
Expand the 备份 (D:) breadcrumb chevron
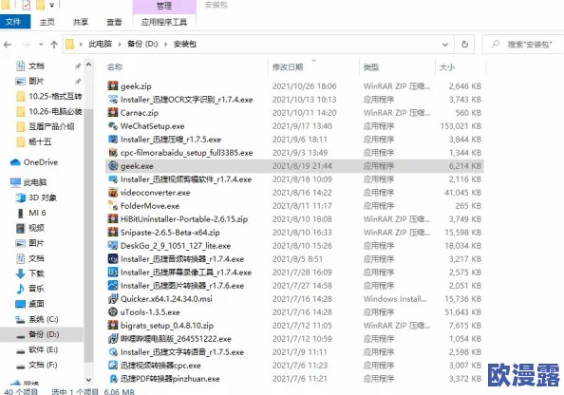pyautogui.click(x=165, y=45)
